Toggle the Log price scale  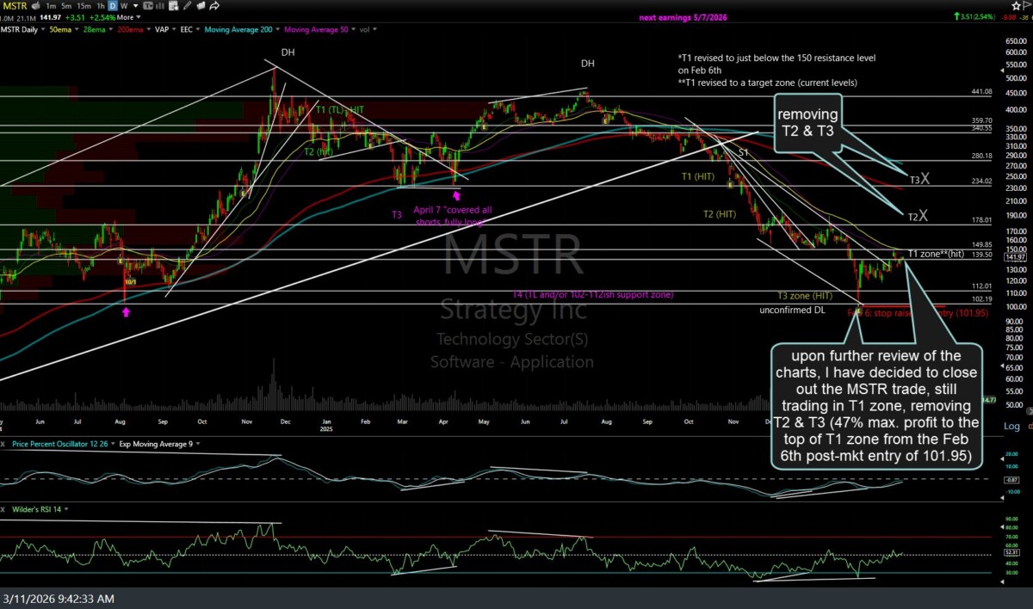pos(1011,427)
